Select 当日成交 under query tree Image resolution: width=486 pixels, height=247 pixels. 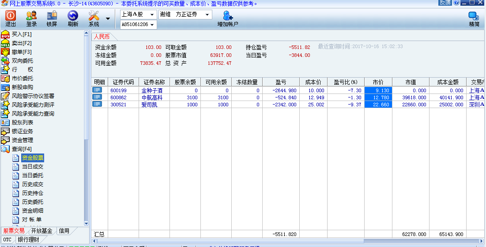click(32, 166)
